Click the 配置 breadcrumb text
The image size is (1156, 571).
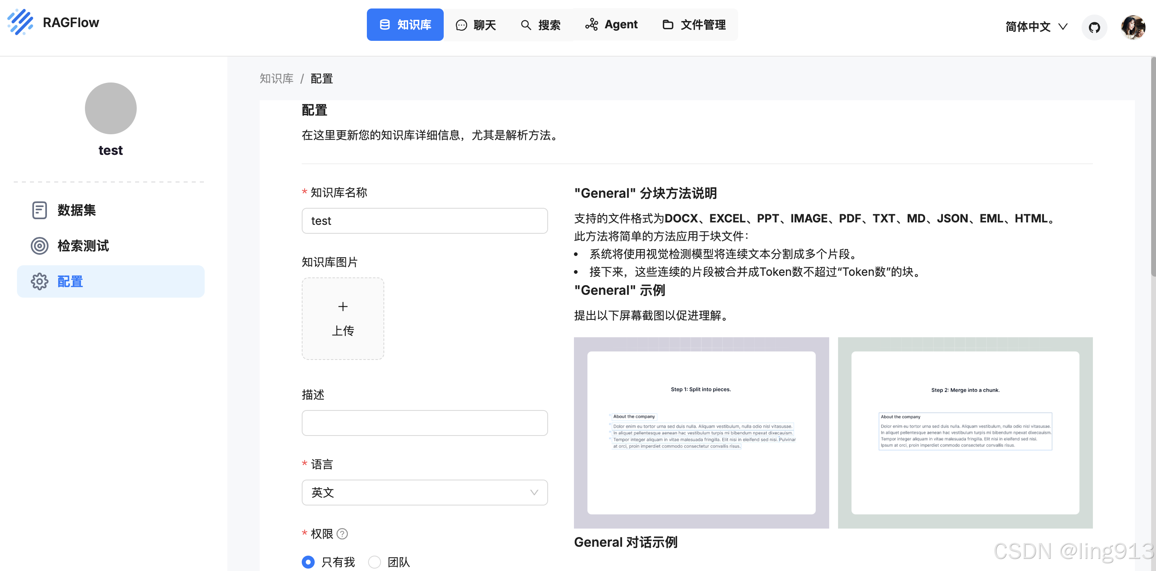coord(322,78)
